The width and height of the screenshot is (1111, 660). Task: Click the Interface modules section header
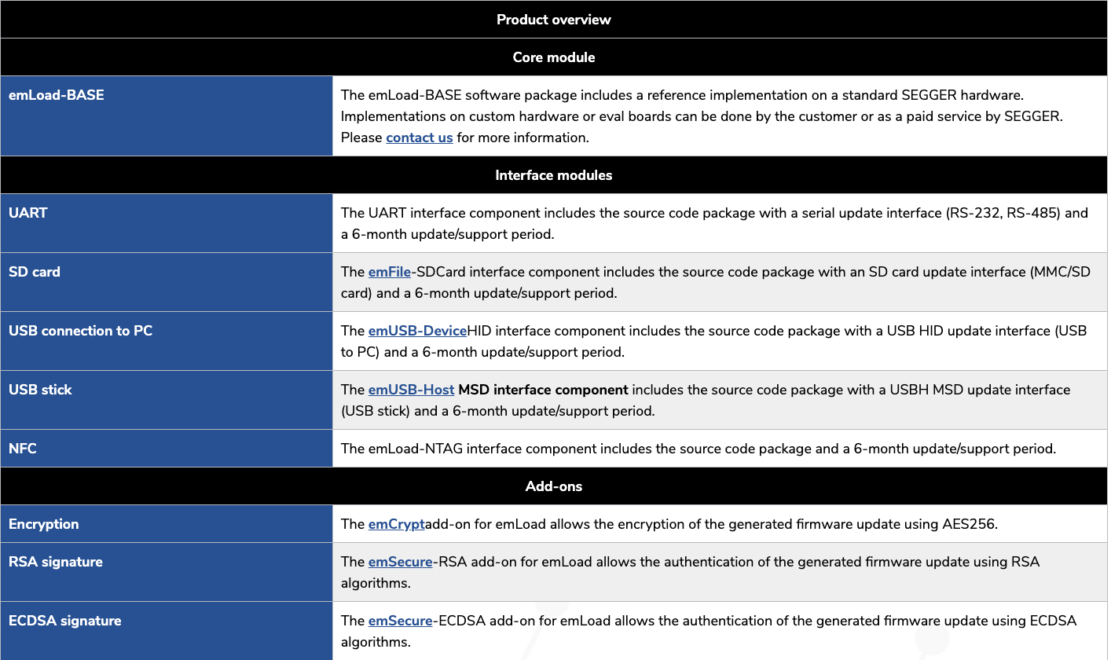[554, 175]
